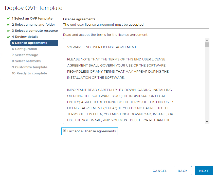Cancel the Deploy OVF Template wizard
The height and width of the screenshot is (178, 218).
[160, 171]
